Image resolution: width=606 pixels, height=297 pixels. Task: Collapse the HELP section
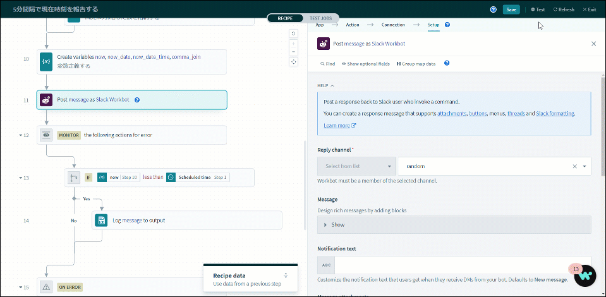click(x=326, y=85)
